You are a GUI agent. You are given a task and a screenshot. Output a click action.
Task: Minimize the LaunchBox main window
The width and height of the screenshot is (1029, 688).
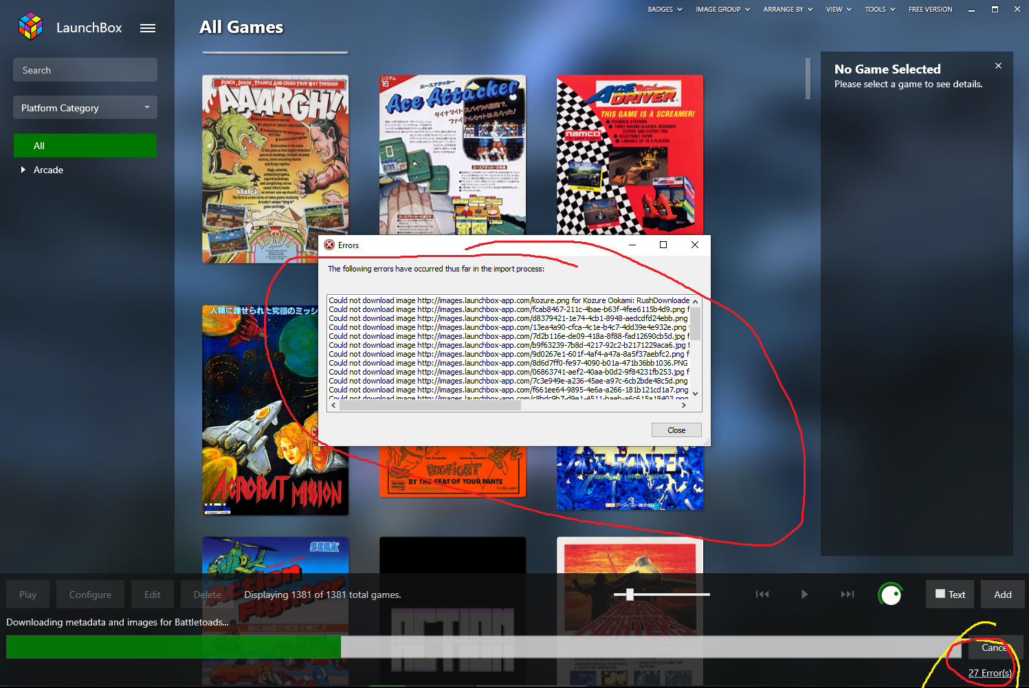tap(972, 10)
